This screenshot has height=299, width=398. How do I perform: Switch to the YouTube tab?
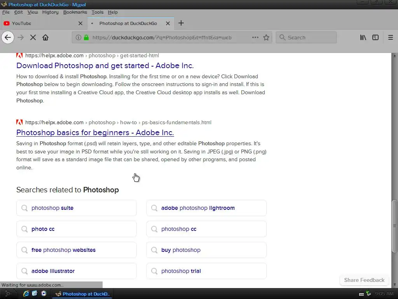click(43, 23)
